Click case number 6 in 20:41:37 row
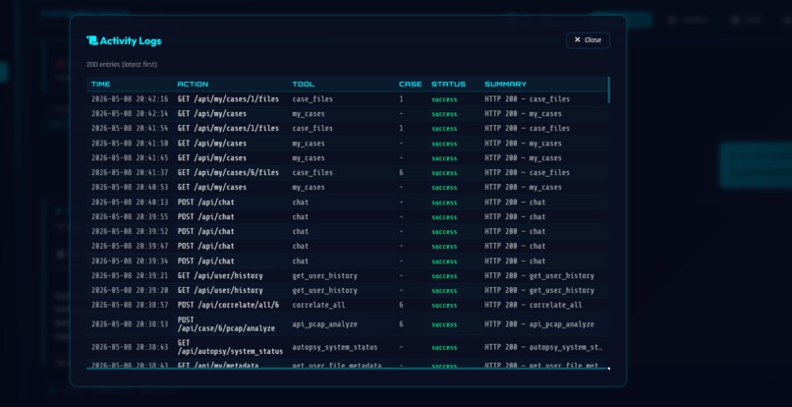This screenshot has height=407, width=792. point(401,172)
